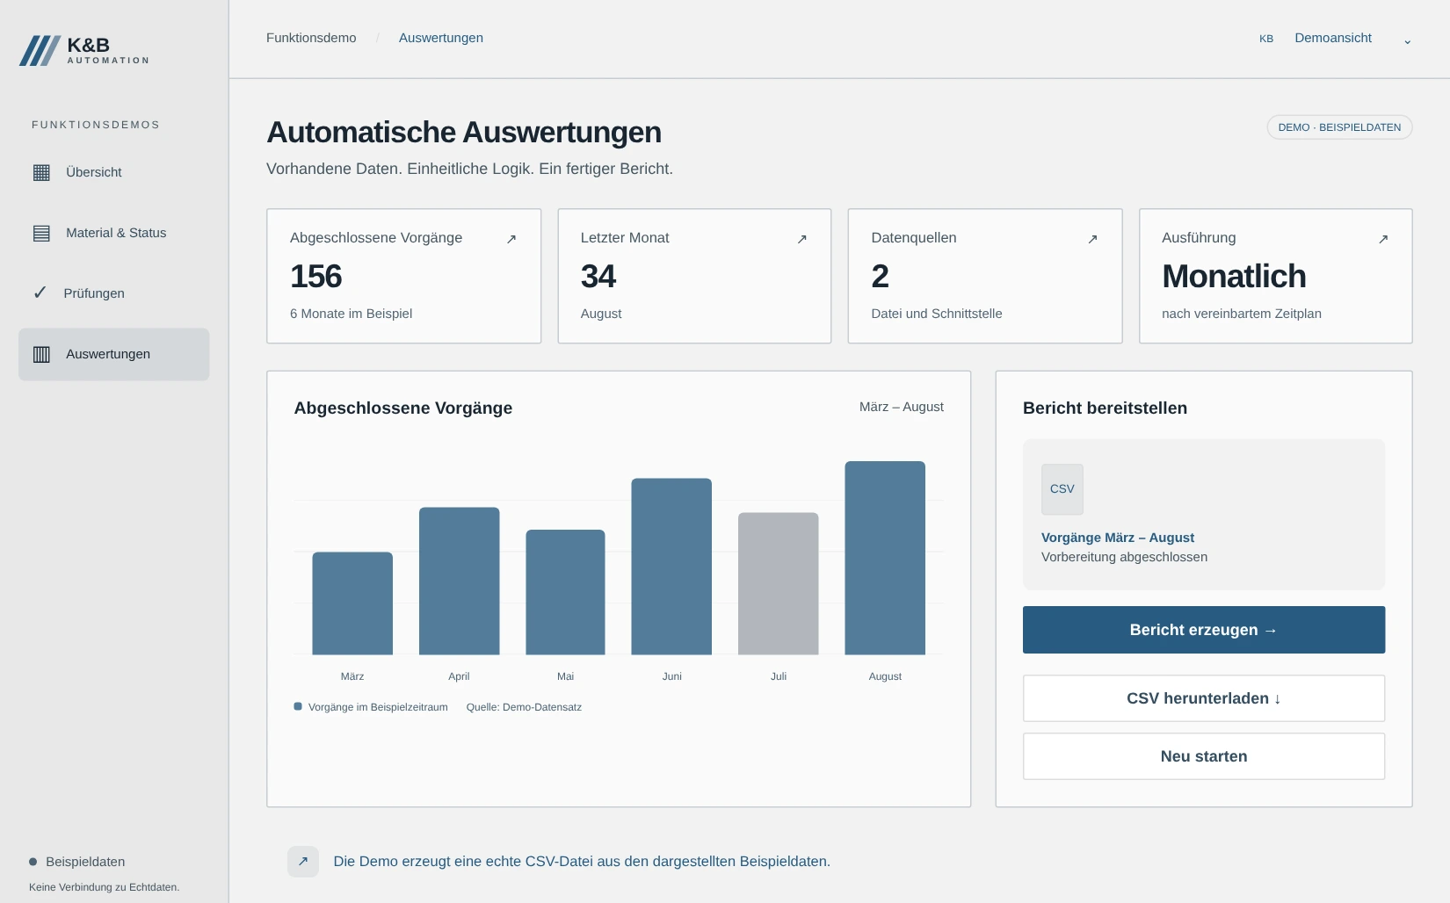Click 'nach vereinbartem Zeitplan' text
The width and height of the screenshot is (1450, 903).
point(1241,314)
